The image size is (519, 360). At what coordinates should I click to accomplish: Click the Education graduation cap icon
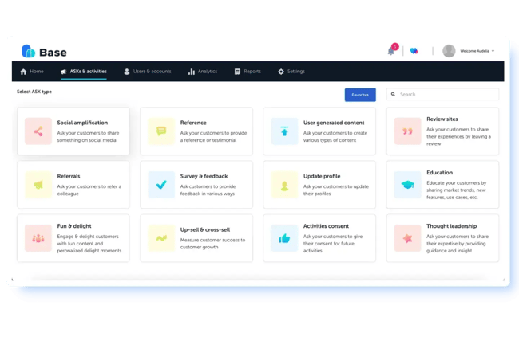(x=407, y=185)
